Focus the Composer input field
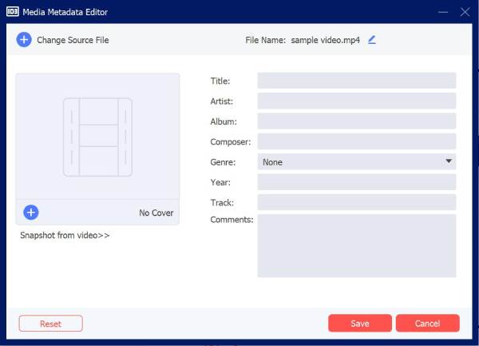Viewport: 479px width, 346px height. [x=357, y=141]
